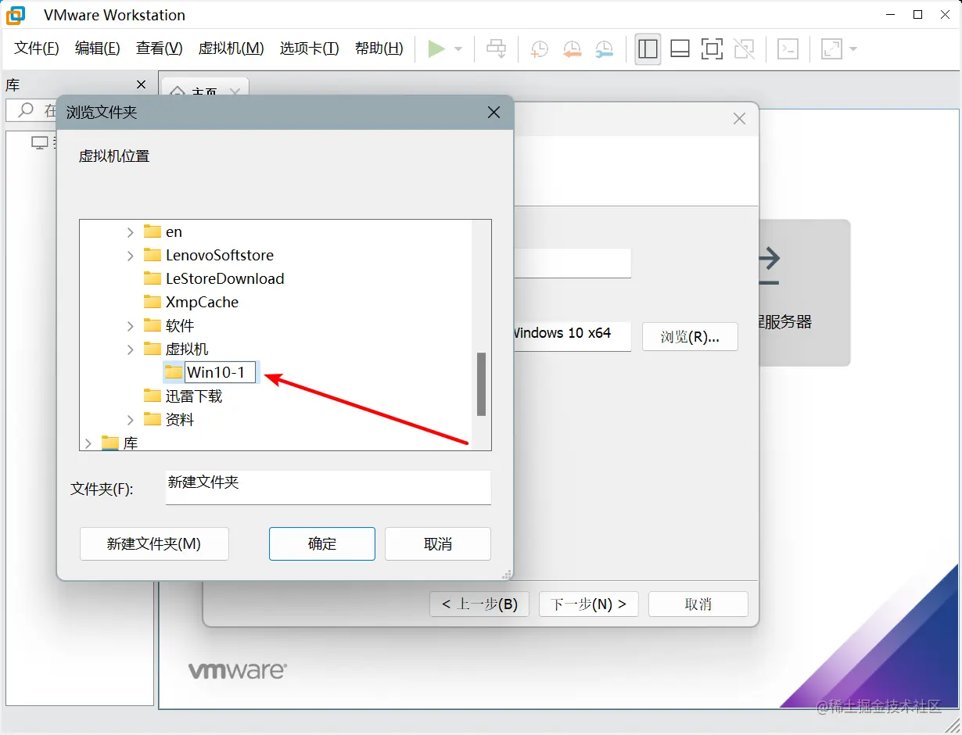Open the 编辑(E) menu
962x735 pixels.
pos(98,48)
